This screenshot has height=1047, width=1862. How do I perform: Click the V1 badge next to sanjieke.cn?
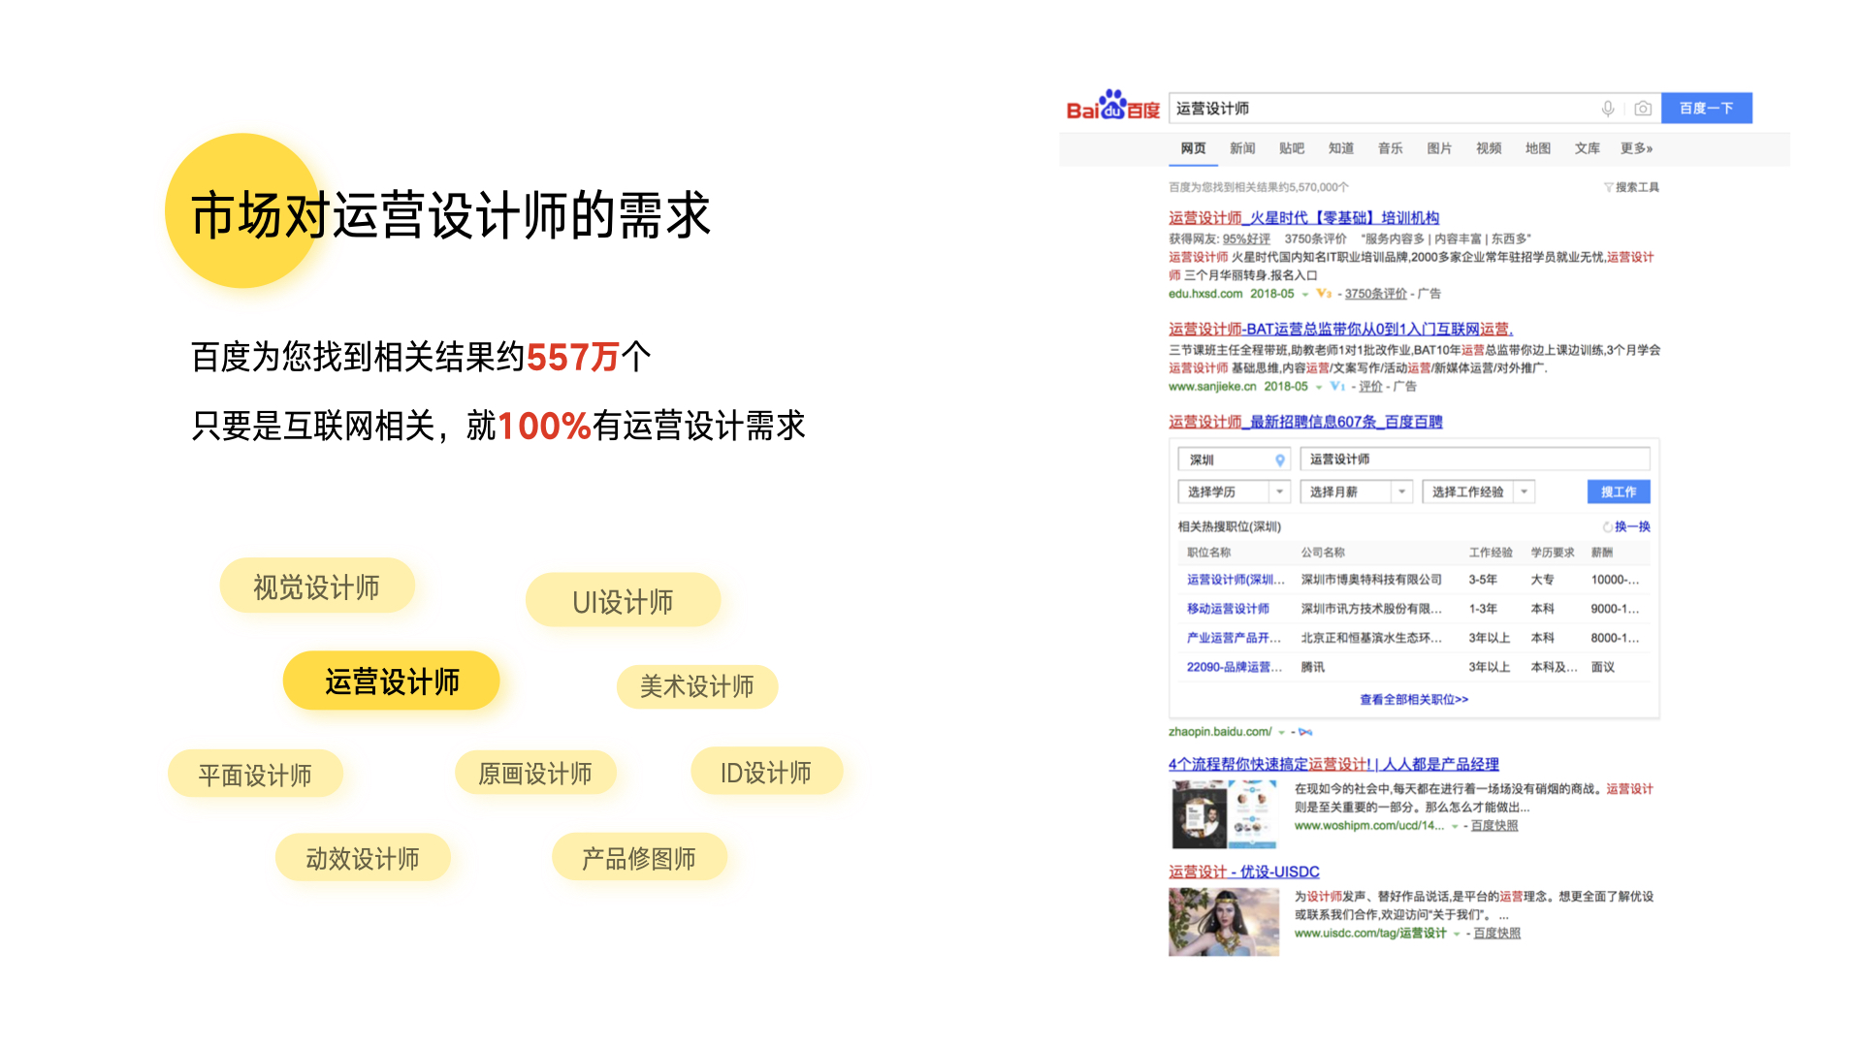pos(1337,387)
